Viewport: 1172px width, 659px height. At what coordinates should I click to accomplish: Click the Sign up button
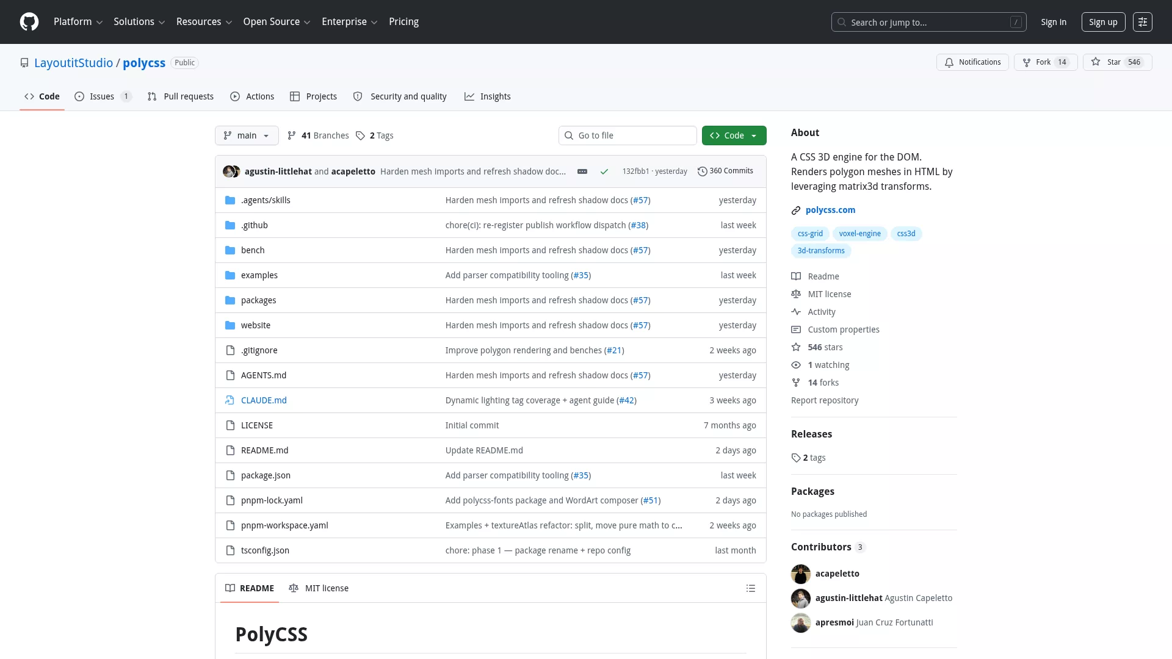point(1103,22)
